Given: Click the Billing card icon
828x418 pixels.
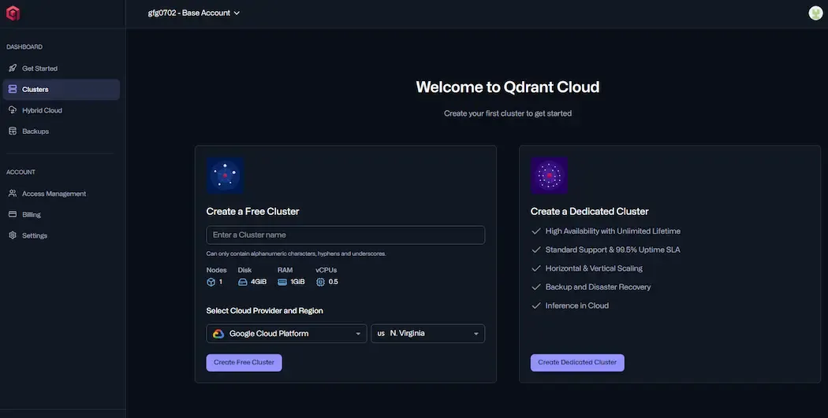Looking at the screenshot, I should (13, 215).
